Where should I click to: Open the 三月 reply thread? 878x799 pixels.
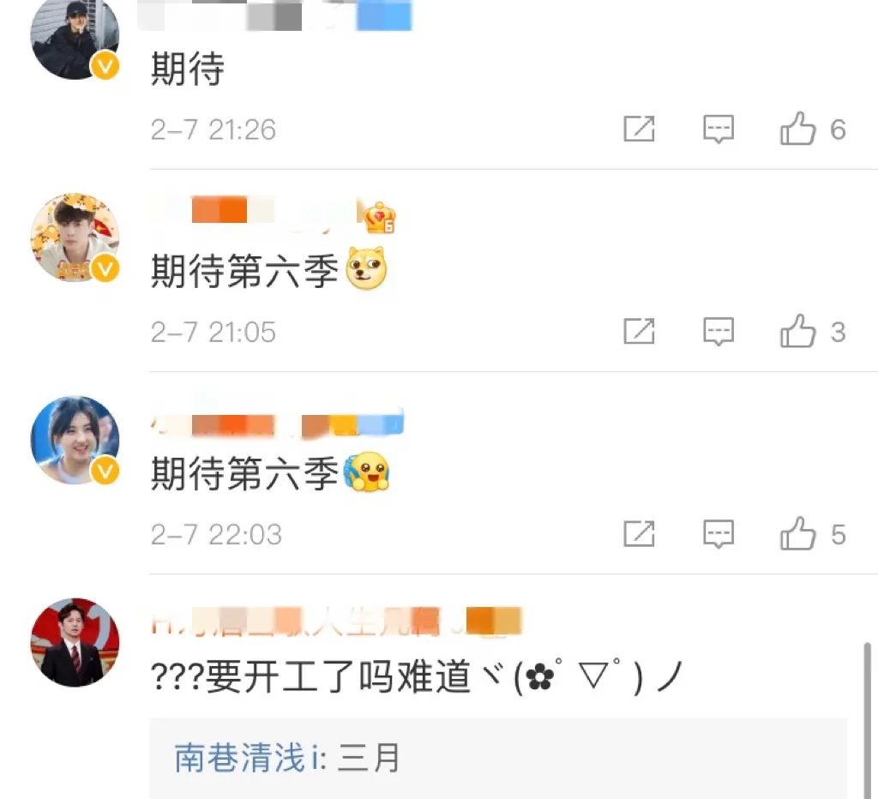(x=498, y=758)
